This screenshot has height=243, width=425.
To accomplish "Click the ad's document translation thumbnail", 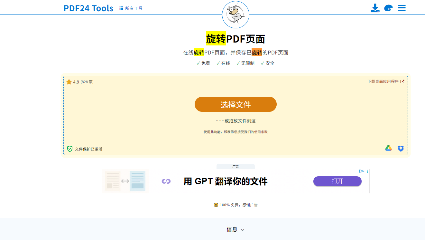I will tap(125, 181).
